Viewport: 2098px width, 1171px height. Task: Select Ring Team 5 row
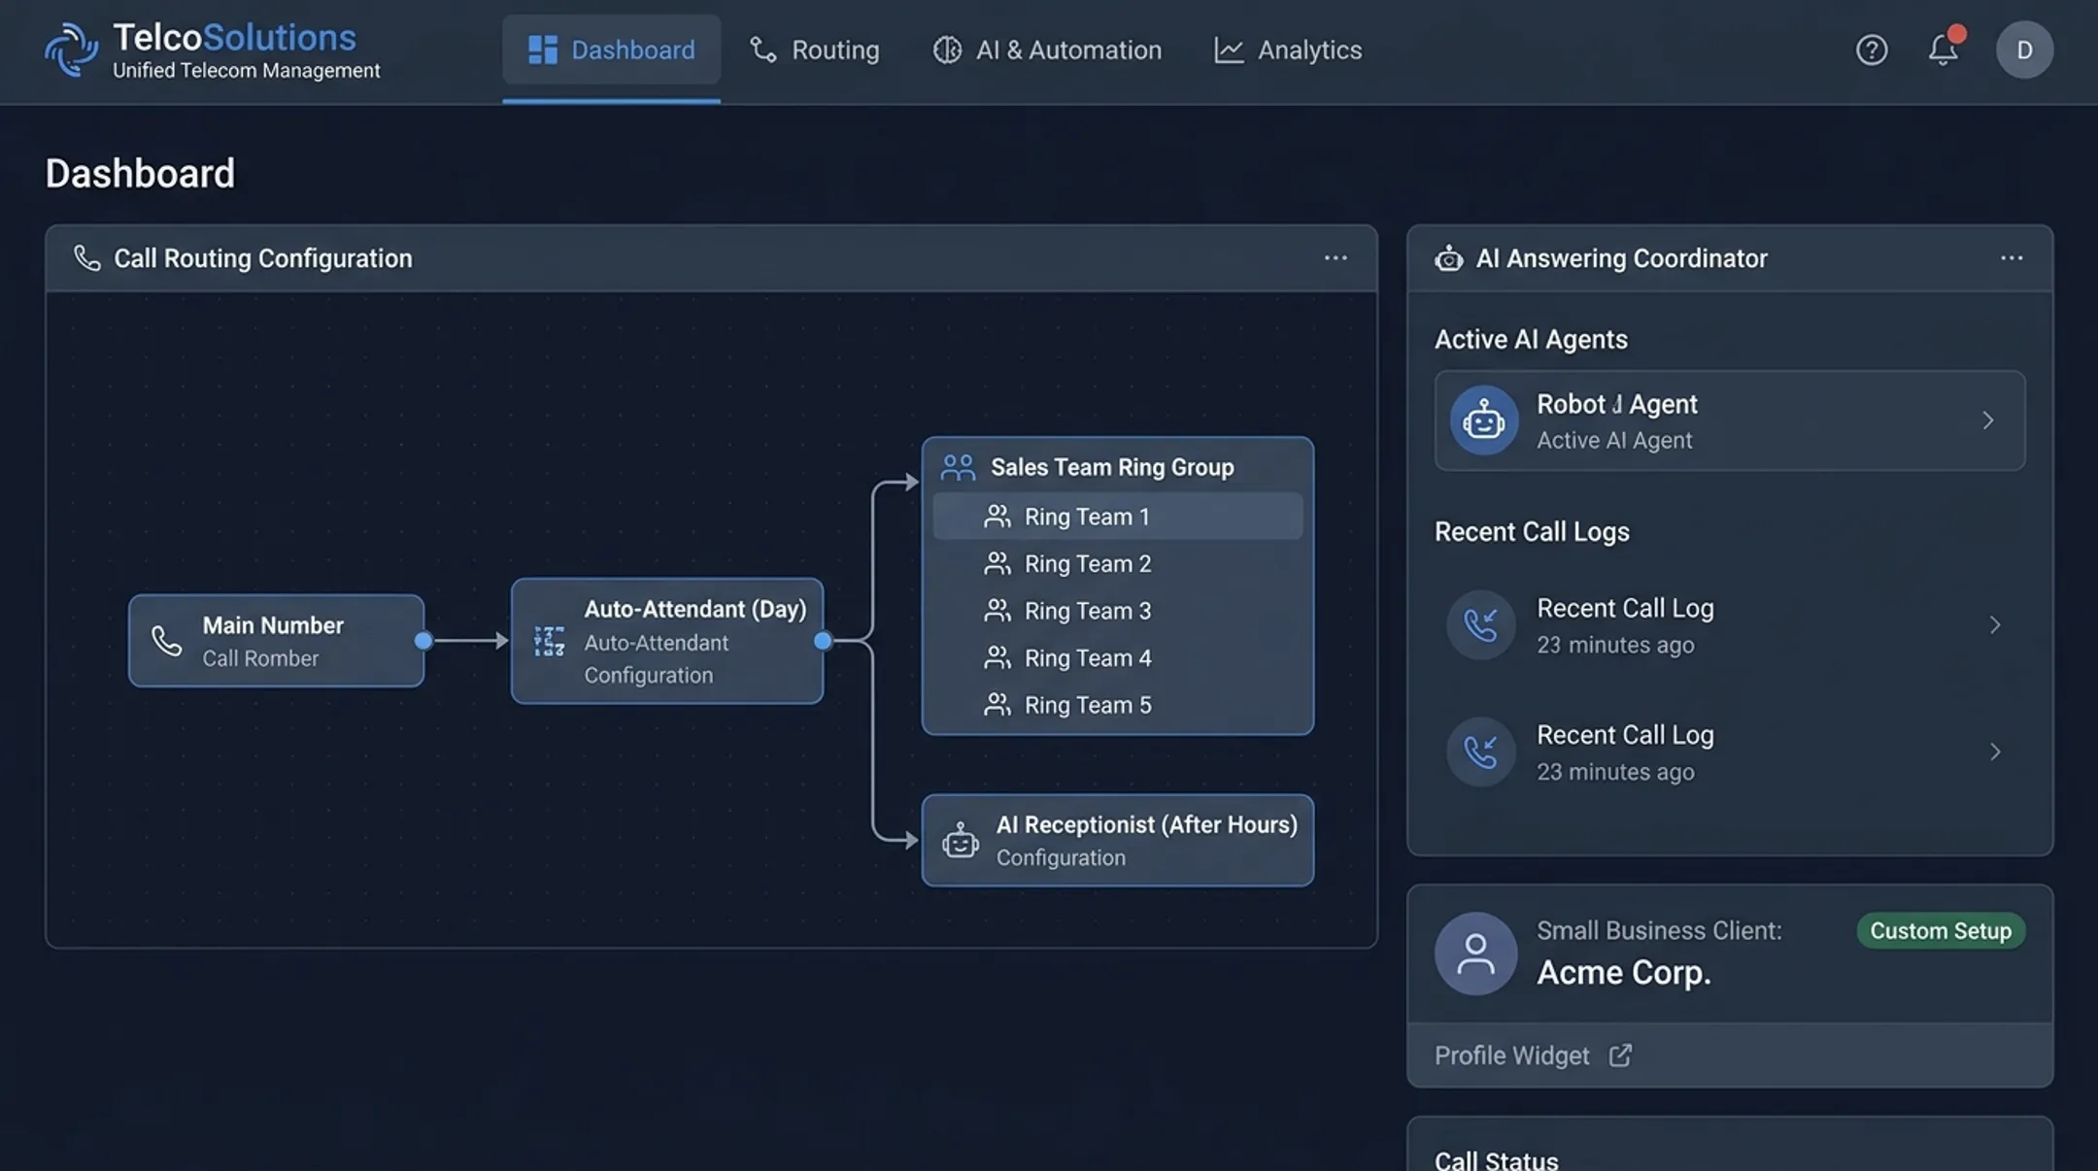(x=1118, y=705)
